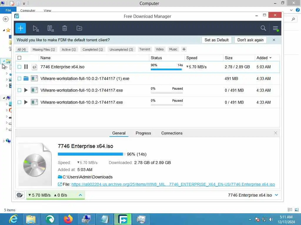Sort by Speed column header

(192, 58)
